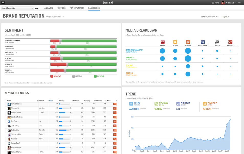Image resolution: width=244 pixels, height=154 pixels.
Task: Click HTC One media breakdown label
Action: coord(129,65)
